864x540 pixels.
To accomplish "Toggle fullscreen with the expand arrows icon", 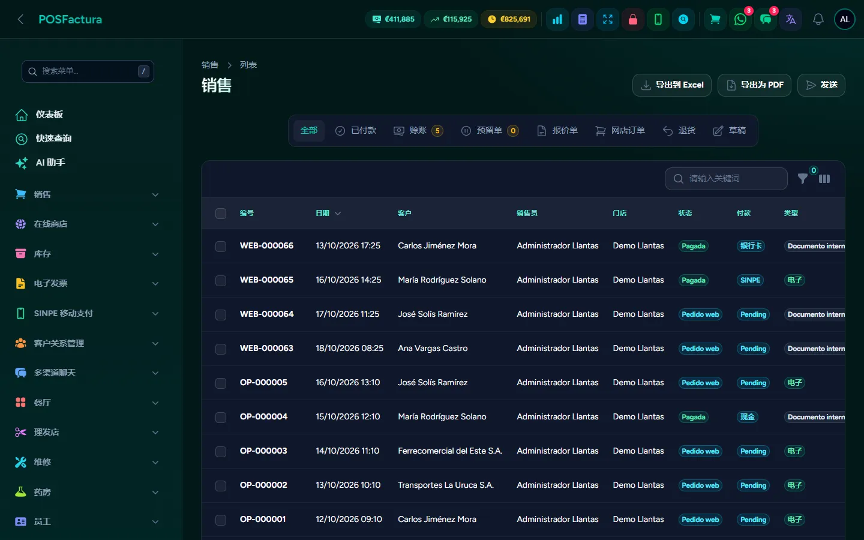I will pos(608,19).
